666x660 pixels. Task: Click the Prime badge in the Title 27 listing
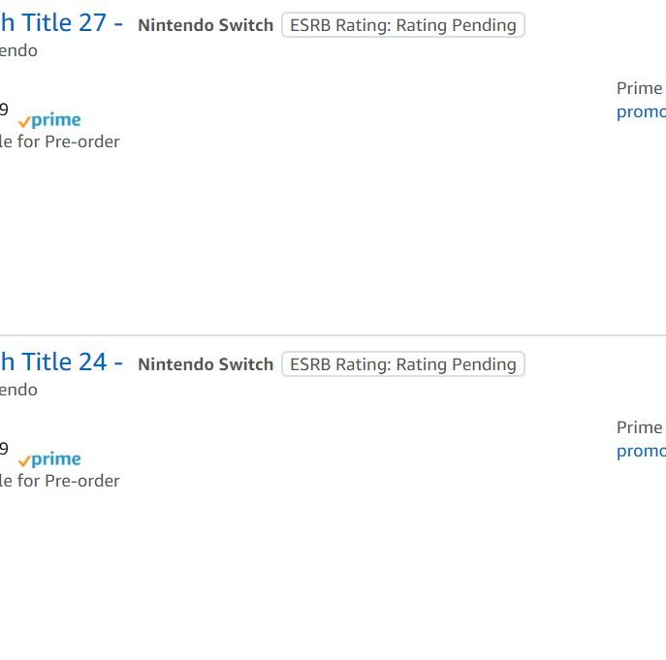(x=50, y=121)
